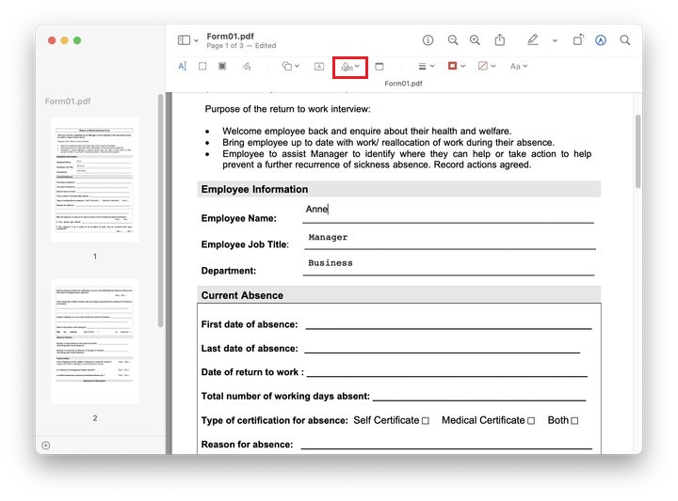Open the Shape Style line thickness menu
The width and height of the screenshot is (678, 501).
tap(427, 66)
